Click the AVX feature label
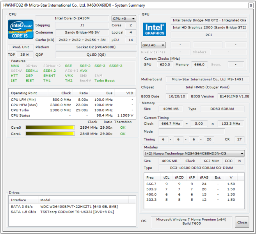256x234 pixels. [x=84, y=71]
